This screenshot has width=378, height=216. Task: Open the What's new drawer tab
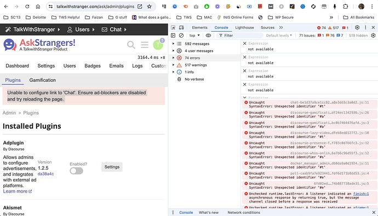209,212
